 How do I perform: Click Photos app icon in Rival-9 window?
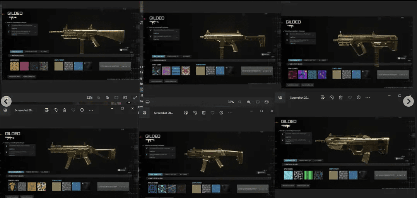[144, 113]
